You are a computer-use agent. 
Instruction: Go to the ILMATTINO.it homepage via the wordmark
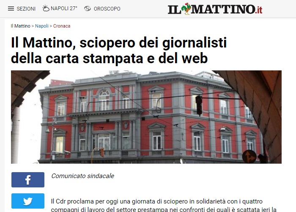pos(215,9)
